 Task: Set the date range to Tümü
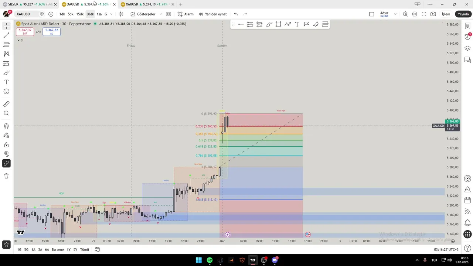(85, 250)
